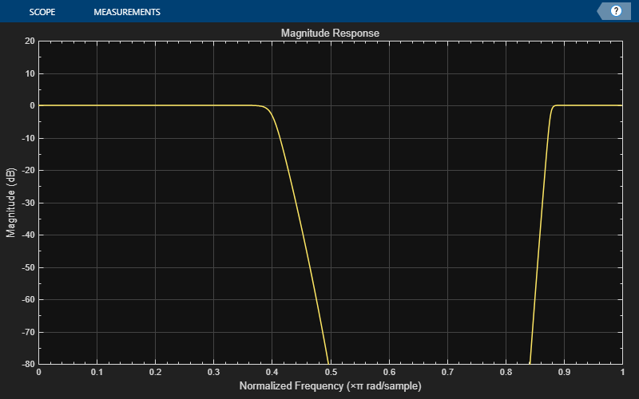Click the -80 tick label on y-axis
Screen dimensions: 639x399
tap(27, 365)
